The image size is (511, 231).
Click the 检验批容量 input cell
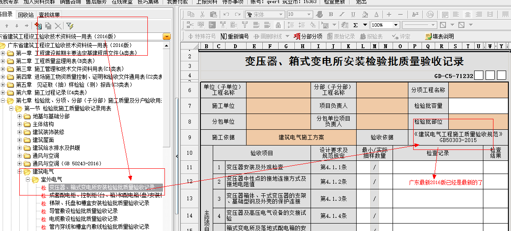(x=477, y=106)
